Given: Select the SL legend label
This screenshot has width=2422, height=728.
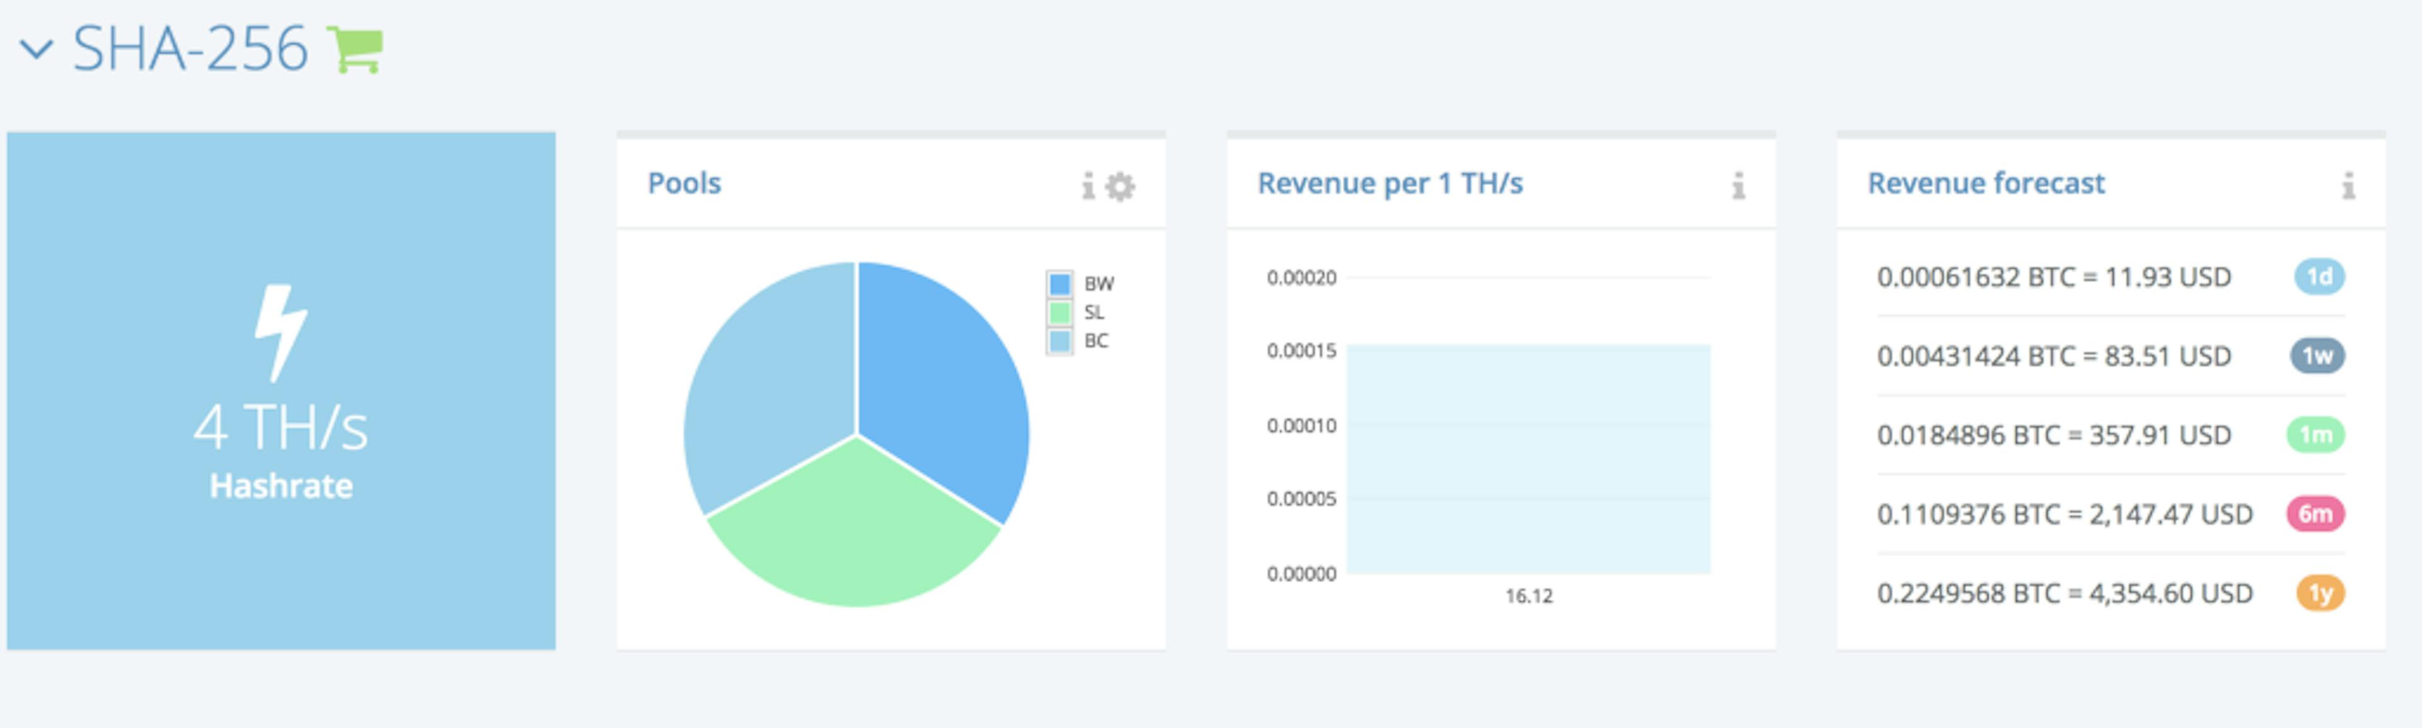Looking at the screenshot, I should tap(1094, 312).
